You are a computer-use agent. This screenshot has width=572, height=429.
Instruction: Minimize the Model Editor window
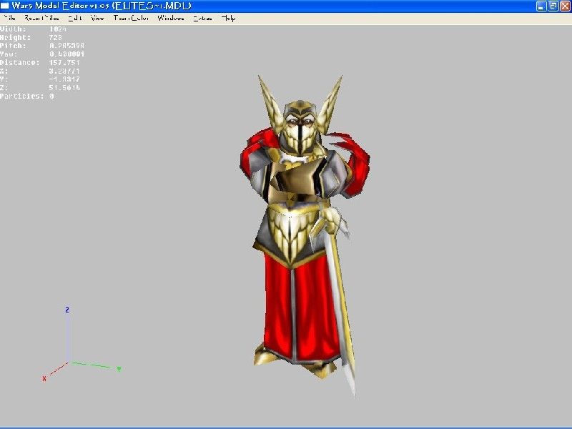[x=541, y=6]
